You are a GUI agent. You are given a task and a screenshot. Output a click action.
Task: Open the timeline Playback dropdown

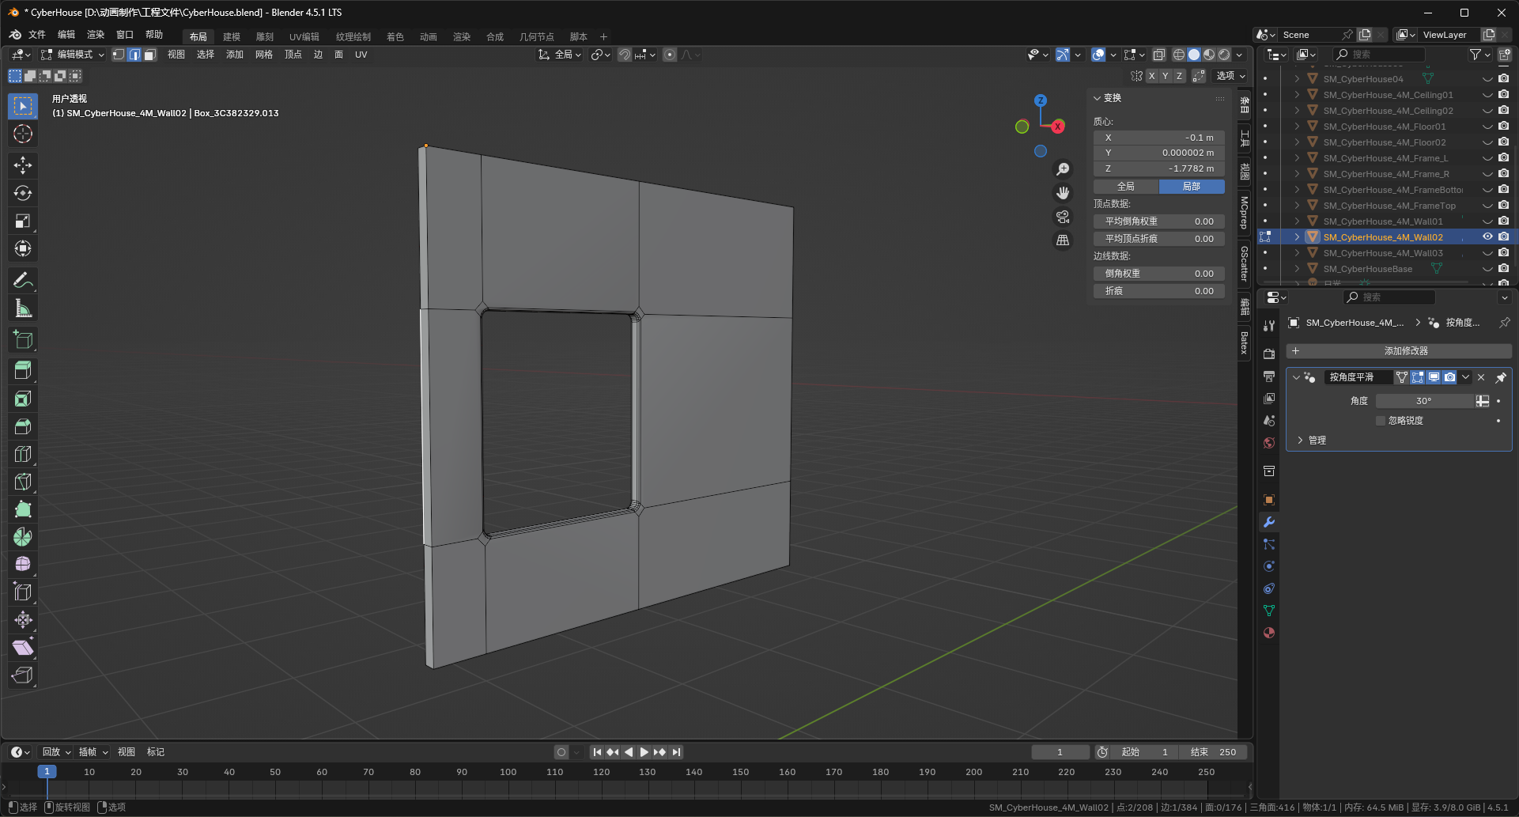click(56, 752)
